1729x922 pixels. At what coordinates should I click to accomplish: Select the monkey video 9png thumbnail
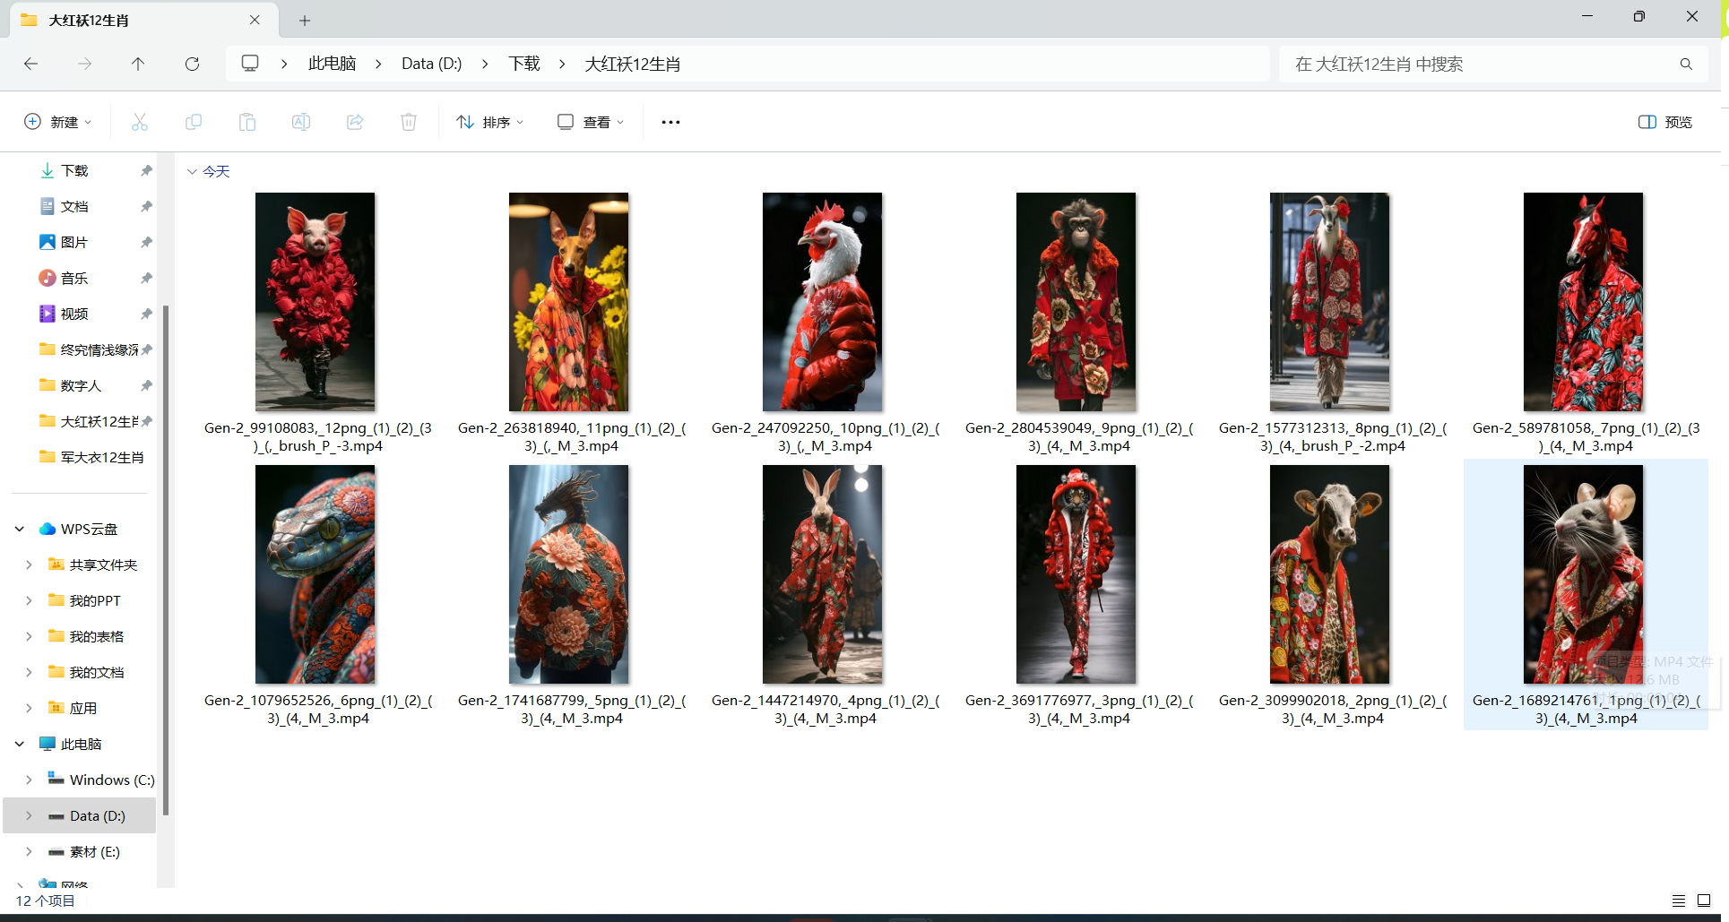(x=1076, y=302)
